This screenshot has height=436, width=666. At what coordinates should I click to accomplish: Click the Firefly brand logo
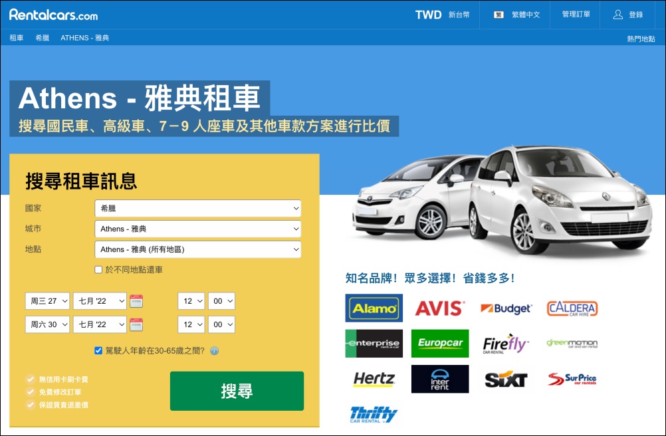pyautogui.click(x=505, y=344)
